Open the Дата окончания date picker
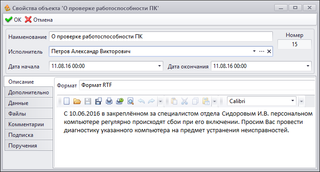The height and width of the screenshot is (172, 320). pyautogui.click(x=308, y=66)
